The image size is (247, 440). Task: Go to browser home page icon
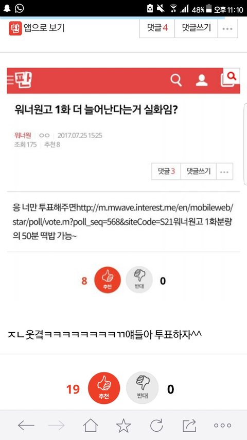[x=91, y=426]
